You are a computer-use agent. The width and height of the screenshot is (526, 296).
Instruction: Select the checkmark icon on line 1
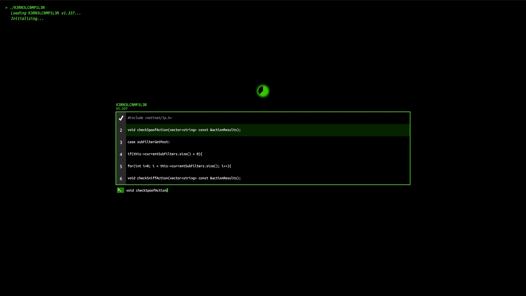click(121, 118)
